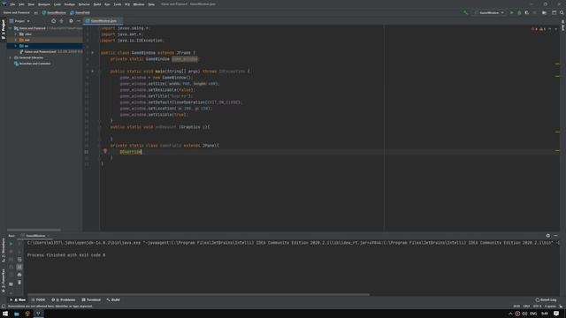Toggle the Project side tool window button

[4, 29]
